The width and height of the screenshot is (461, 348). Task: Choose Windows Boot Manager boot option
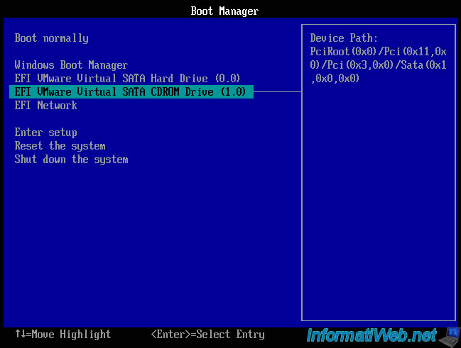[71, 65]
